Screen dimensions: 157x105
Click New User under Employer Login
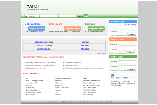(x=123, y=53)
